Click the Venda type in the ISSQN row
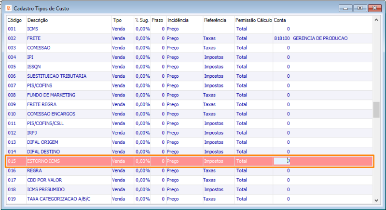The image size is (386, 210). click(x=119, y=67)
